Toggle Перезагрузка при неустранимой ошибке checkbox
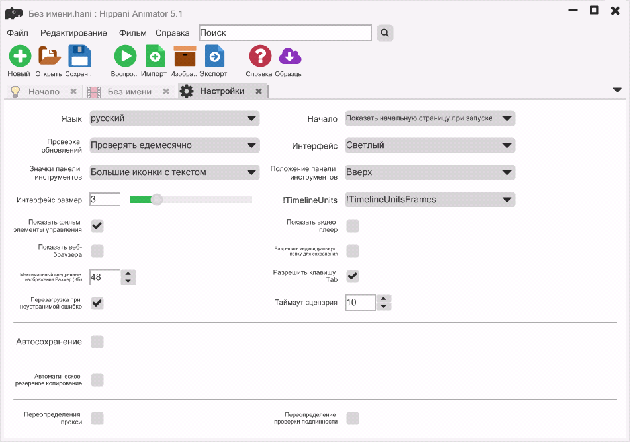Image resolution: width=630 pixels, height=442 pixels. pos(97,303)
